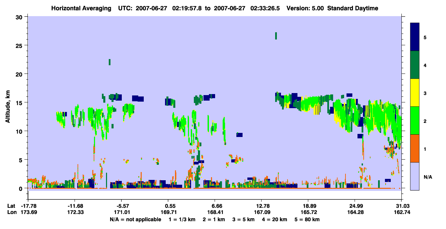
Task: Click latitude value 18.89
Action: (x=308, y=206)
